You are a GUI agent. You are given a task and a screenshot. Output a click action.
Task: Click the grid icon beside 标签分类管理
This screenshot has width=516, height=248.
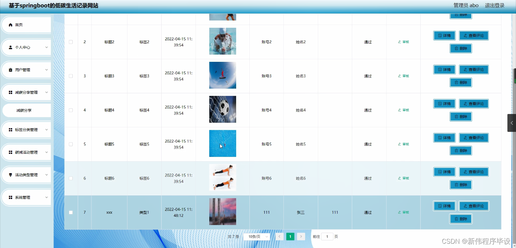click(10, 130)
